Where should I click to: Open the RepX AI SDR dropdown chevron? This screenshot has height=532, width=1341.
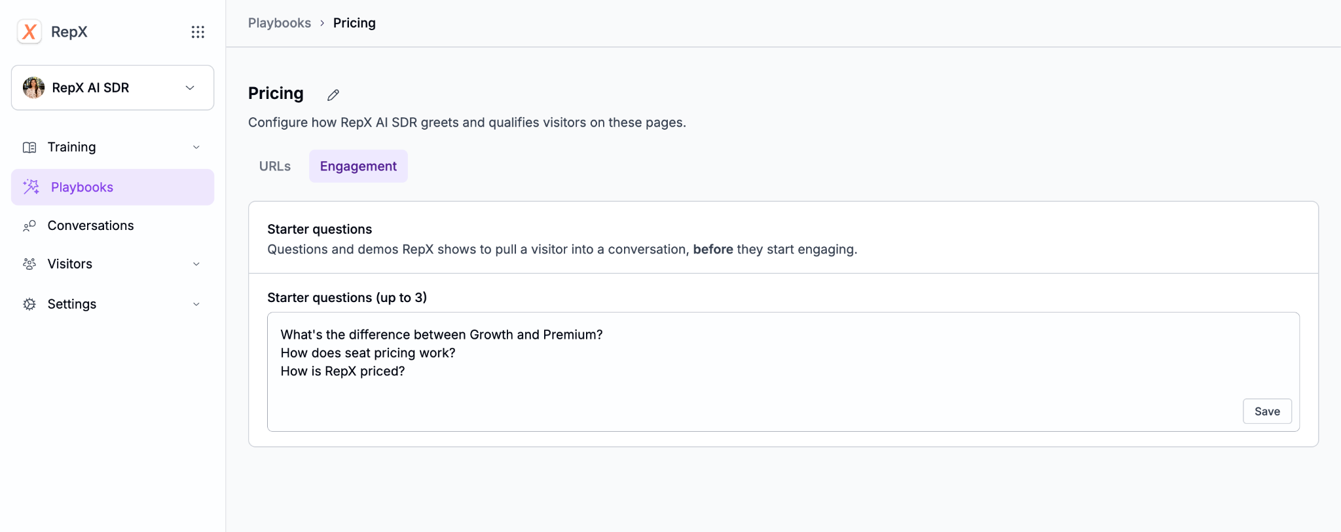(190, 88)
